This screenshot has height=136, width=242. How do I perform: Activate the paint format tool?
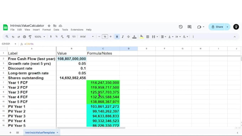tap(30, 37)
